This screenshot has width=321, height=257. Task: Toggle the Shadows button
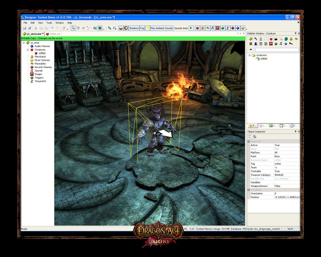pyautogui.click(x=134, y=28)
